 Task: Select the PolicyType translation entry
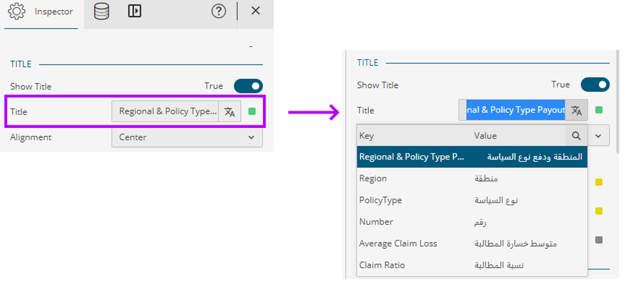pos(471,200)
